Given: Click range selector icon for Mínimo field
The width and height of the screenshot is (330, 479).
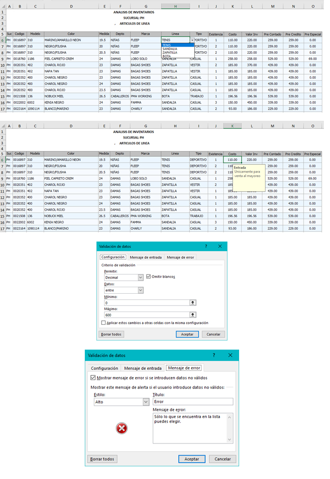Looking at the screenshot, I should pyautogui.click(x=193, y=303).
